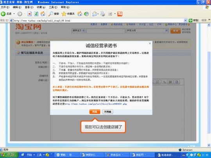This screenshot has width=211, height=158.
Task: Click the orange Taobao 搜索 button
Action: (x=175, y=31)
